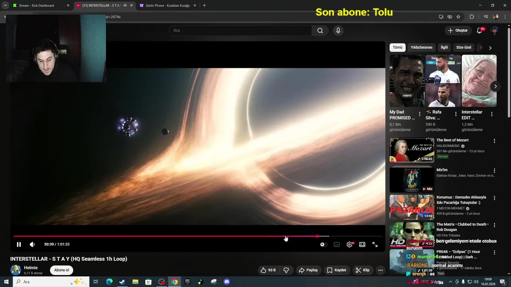Open options for My Dad PROMISED short
This screenshot has height=287, width=511.
coord(420,114)
